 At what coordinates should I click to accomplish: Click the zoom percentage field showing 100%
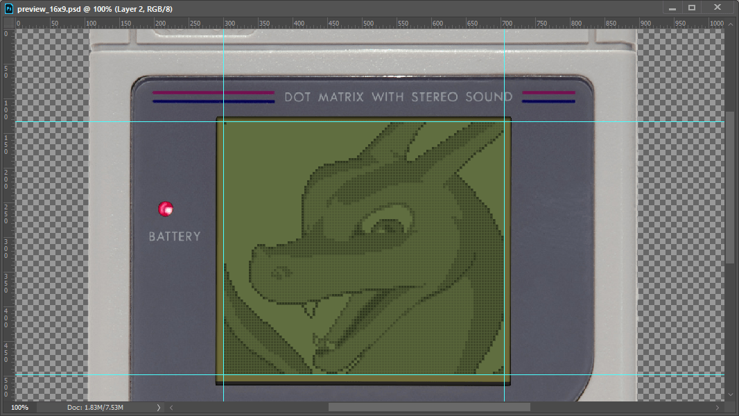pyautogui.click(x=19, y=408)
